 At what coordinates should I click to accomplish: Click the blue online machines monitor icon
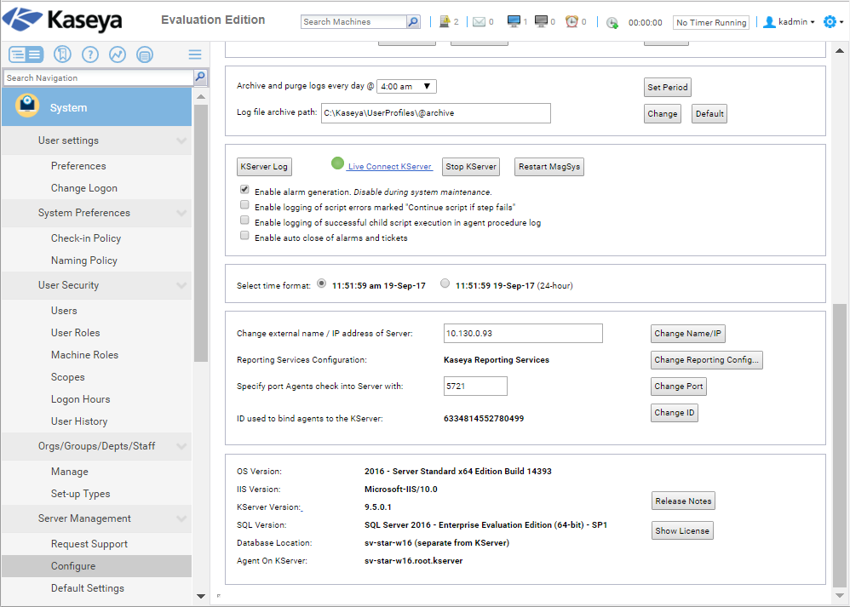point(514,21)
